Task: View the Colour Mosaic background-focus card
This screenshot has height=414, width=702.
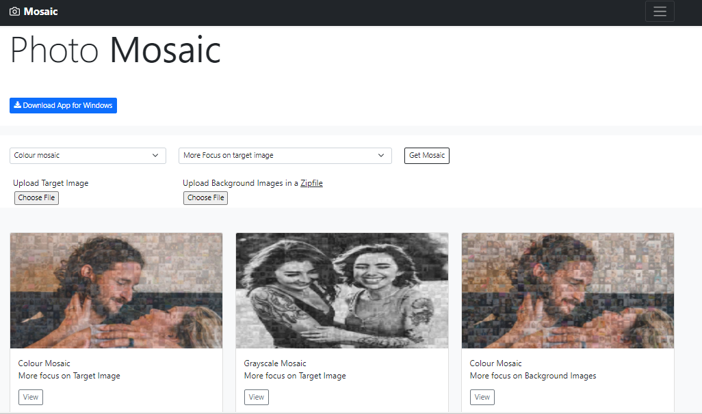Action: point(482,397)
